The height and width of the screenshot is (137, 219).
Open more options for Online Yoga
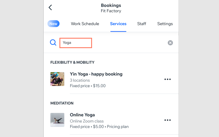click(168, 120)
